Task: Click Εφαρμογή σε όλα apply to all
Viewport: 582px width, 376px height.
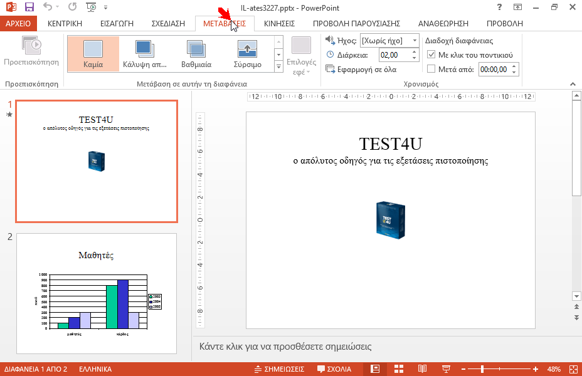Action: point(361,70)
